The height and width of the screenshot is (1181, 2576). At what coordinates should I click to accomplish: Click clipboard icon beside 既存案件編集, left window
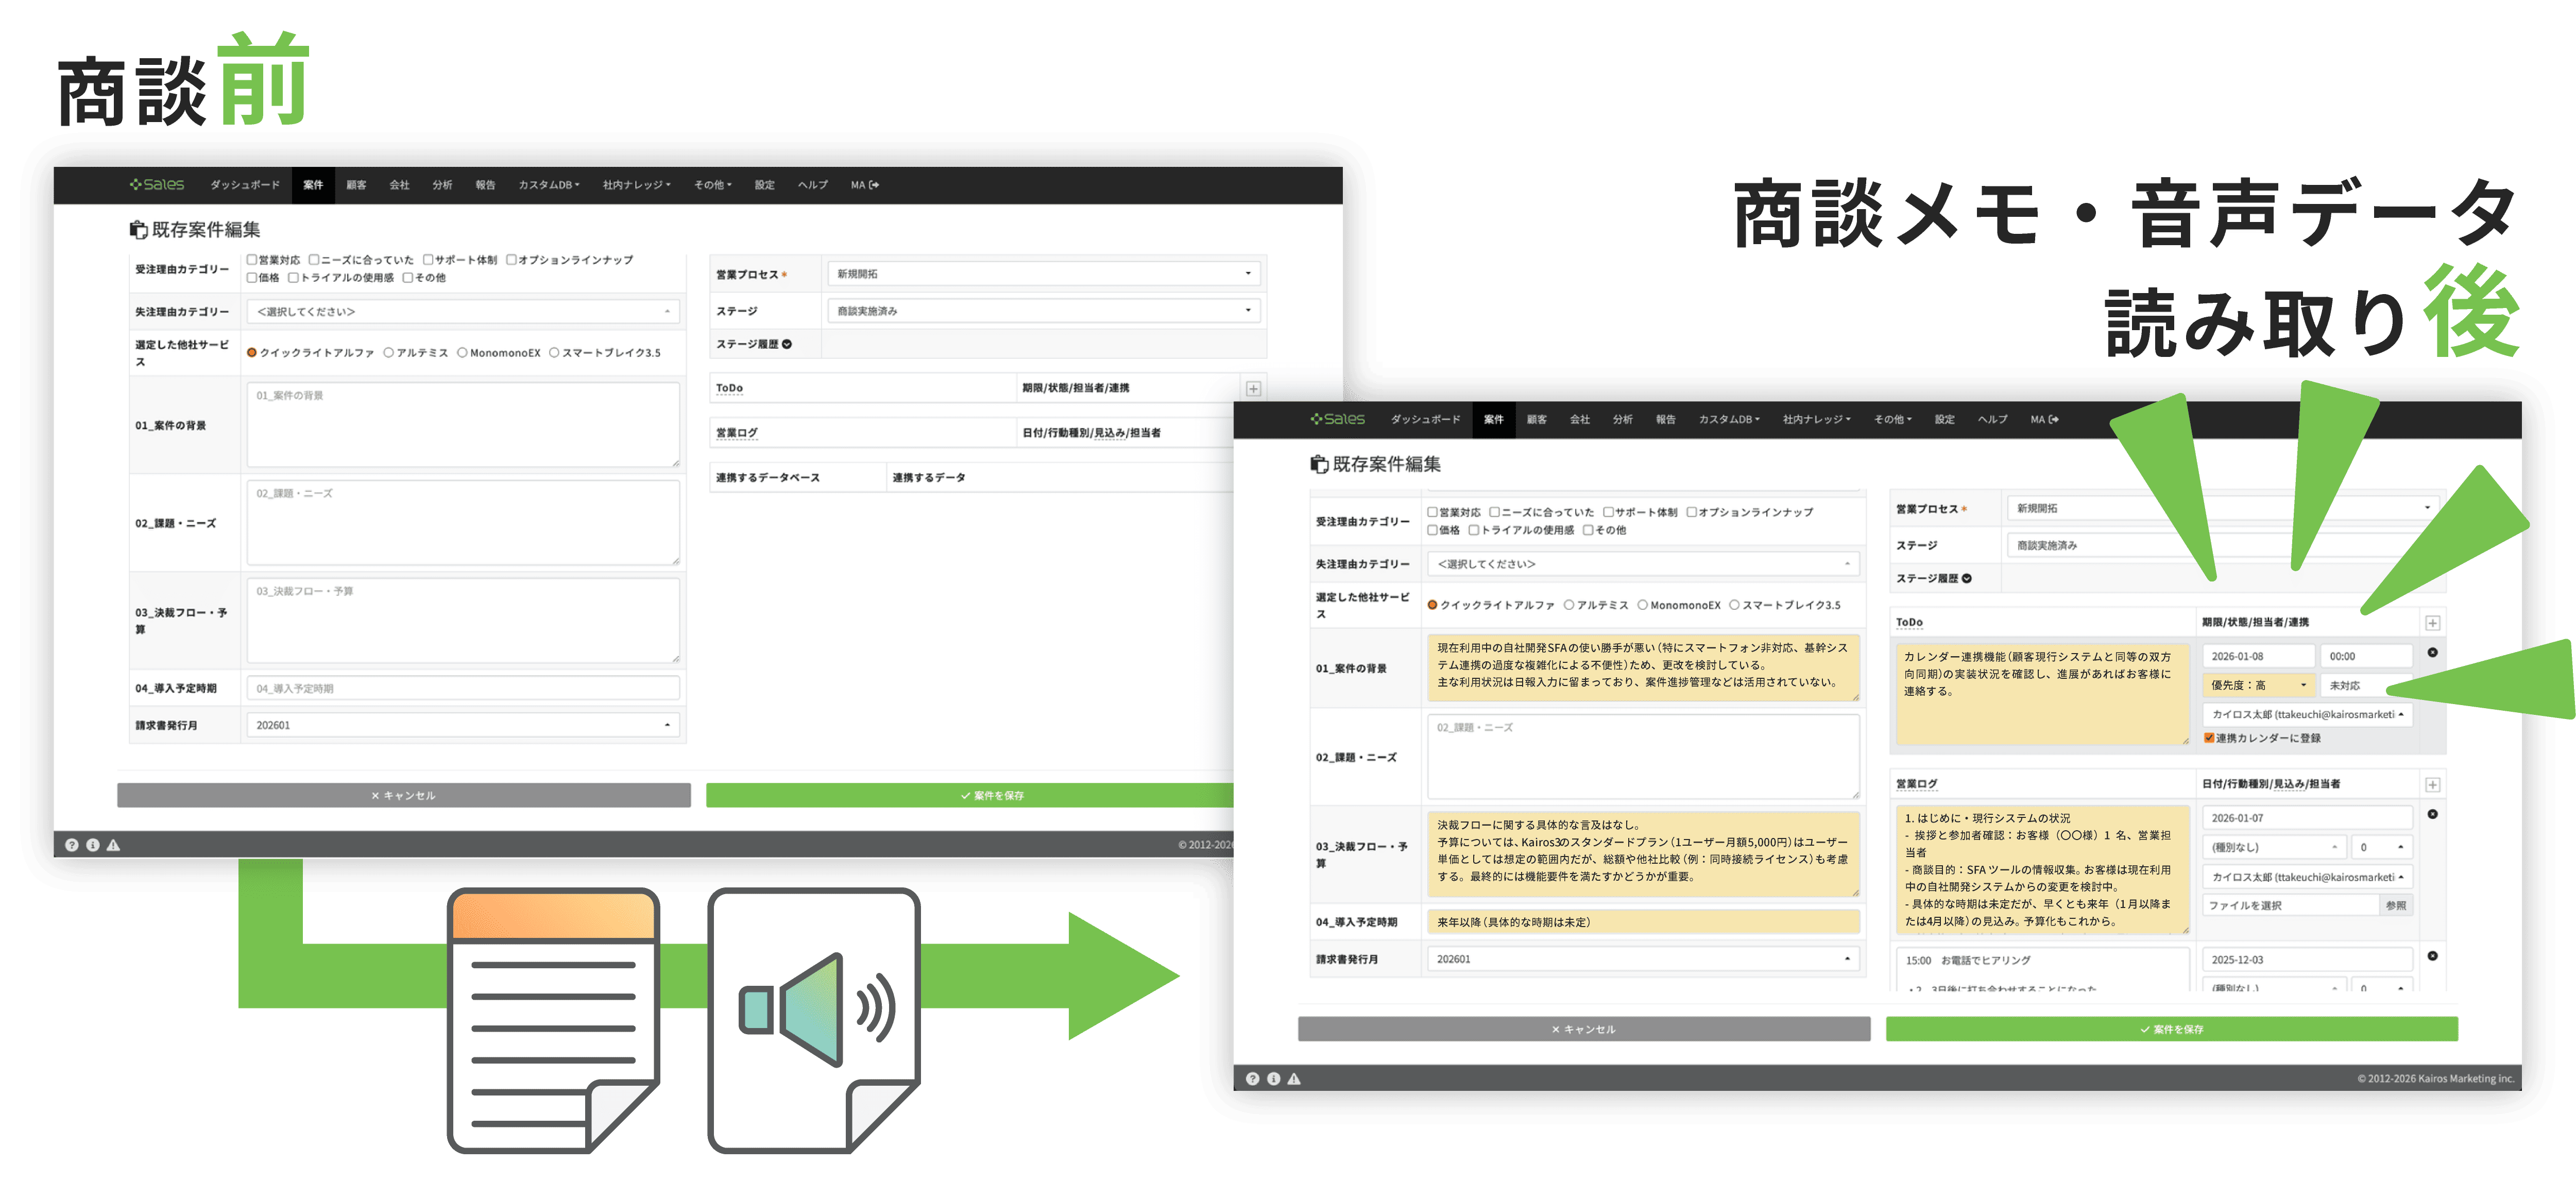138,230
